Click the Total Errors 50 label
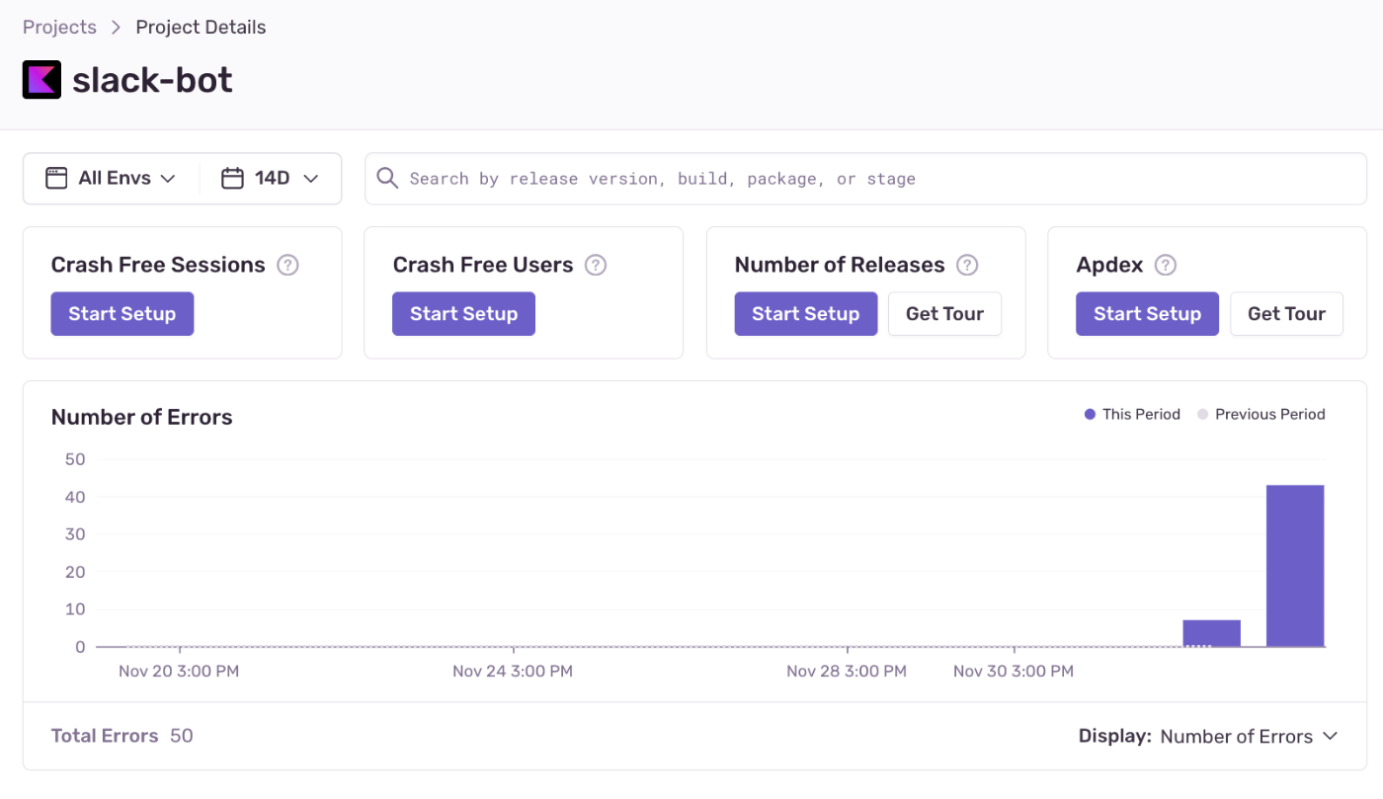The image size is (1383, 799). [122, 736]
